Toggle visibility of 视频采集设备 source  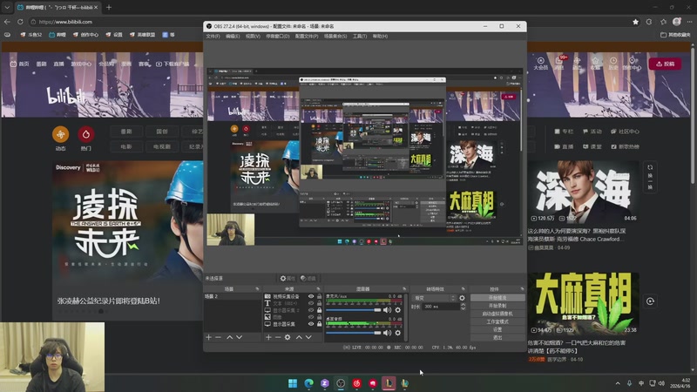coord(311,296)
